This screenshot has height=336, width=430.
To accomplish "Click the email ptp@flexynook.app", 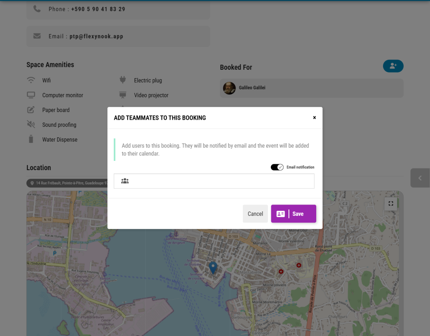I will coord(96,36).
